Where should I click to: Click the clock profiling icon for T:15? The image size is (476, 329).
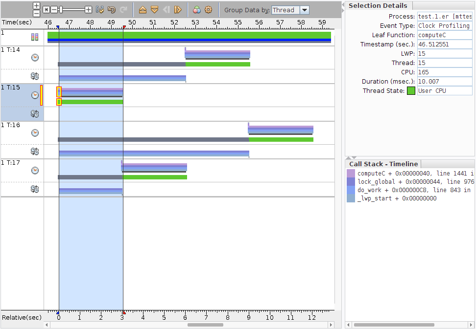(x=35, y=95)
